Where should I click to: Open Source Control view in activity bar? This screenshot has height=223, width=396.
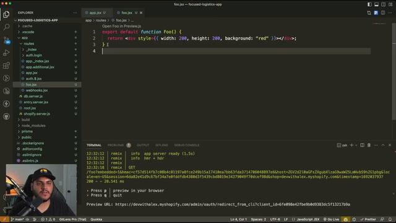(6, 40)
